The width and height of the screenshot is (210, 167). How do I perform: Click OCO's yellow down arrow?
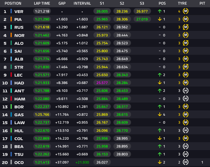pyautogui.click(x=160, y=162)
